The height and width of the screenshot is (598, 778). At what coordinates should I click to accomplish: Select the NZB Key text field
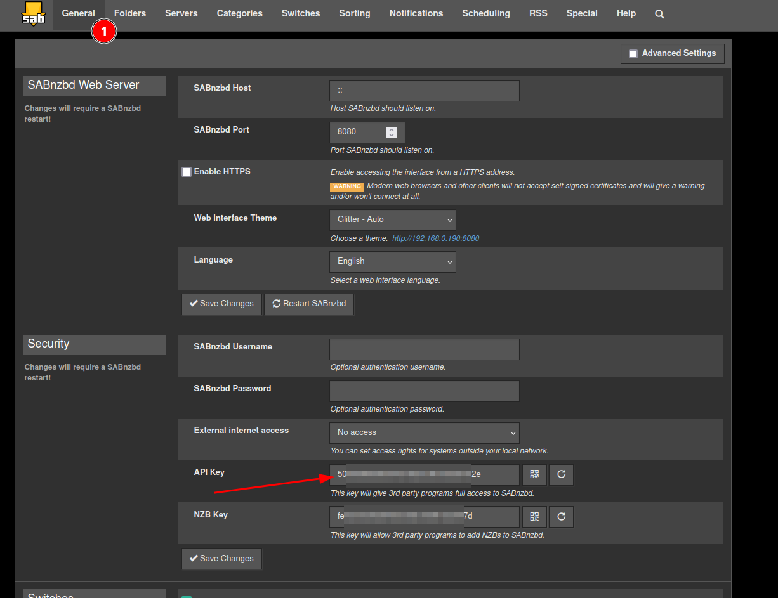[424, 517]
